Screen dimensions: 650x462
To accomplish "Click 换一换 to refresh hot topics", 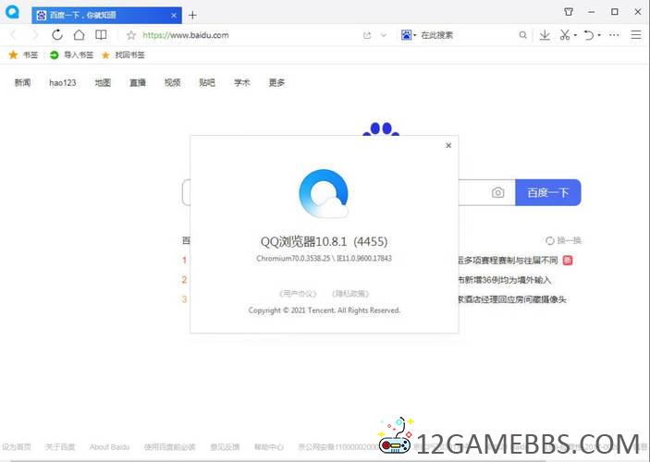I will [563, 240].
